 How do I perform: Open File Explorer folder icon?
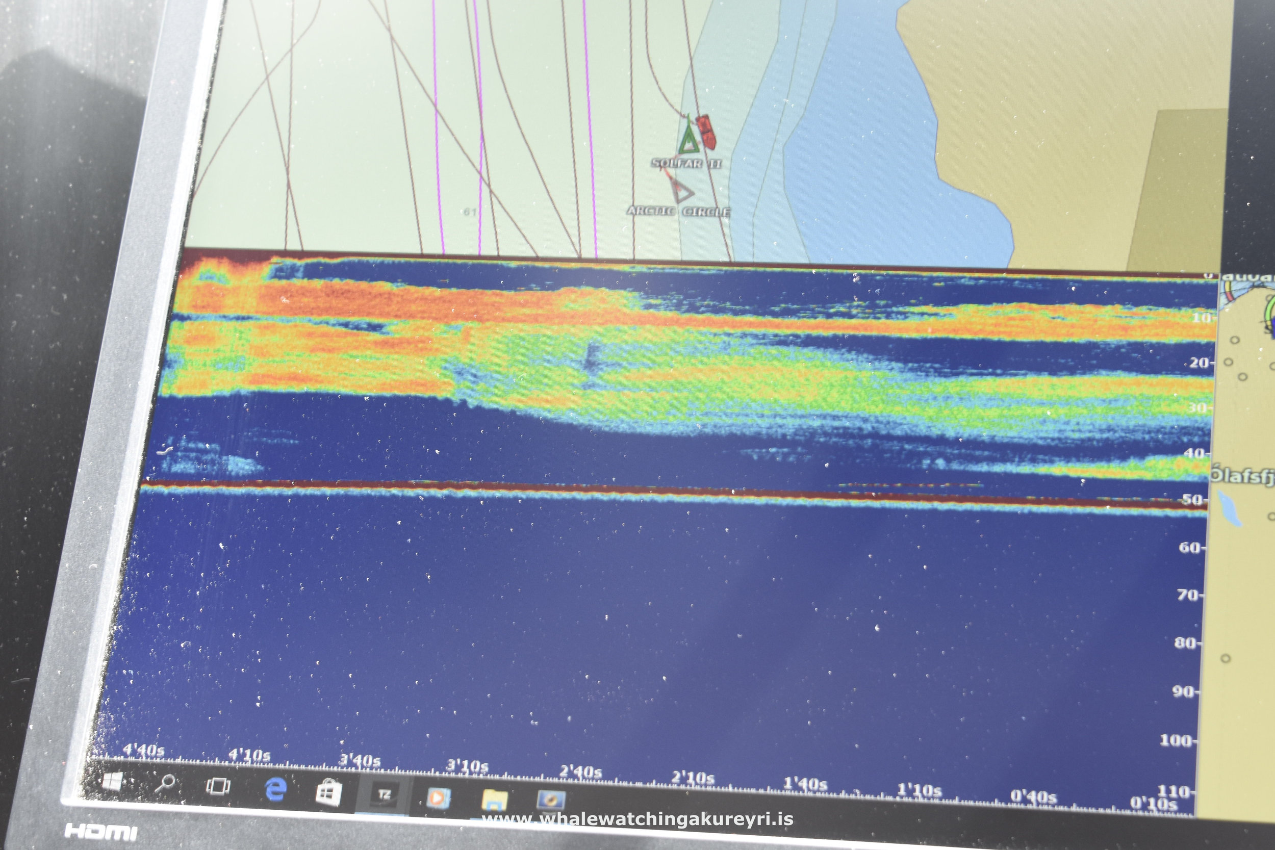[494, 800]
